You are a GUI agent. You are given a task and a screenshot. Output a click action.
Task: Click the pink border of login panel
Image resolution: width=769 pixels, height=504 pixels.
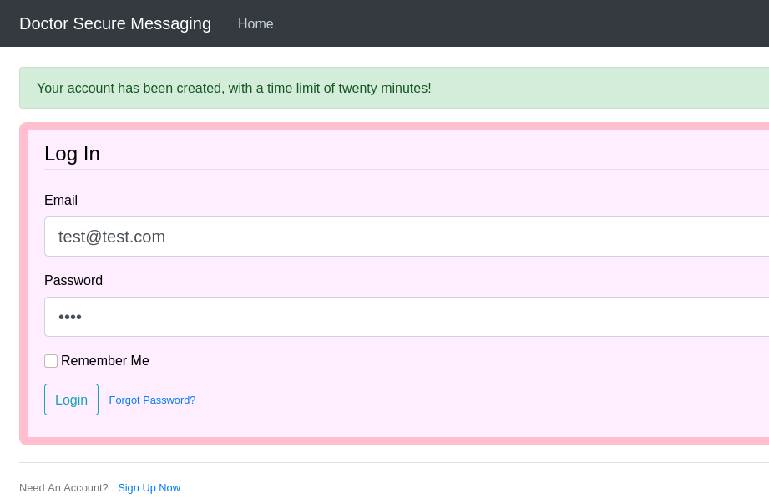point(23,284)
